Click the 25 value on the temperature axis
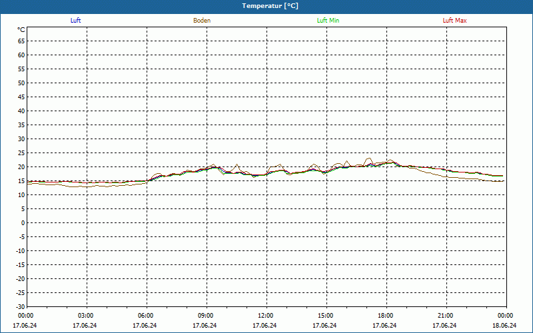 click(x=21, y=153)
